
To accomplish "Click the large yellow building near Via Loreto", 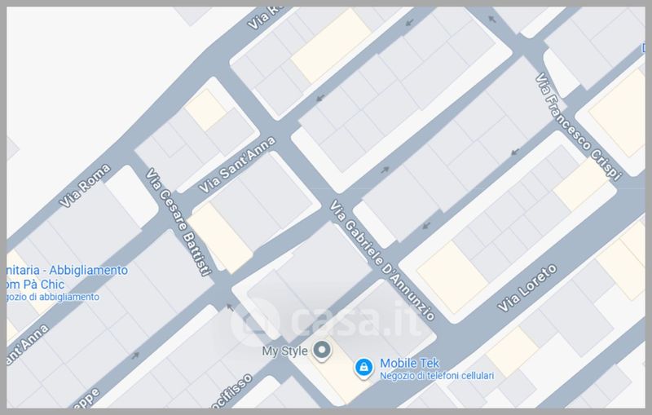I will (x=452, y=277).
